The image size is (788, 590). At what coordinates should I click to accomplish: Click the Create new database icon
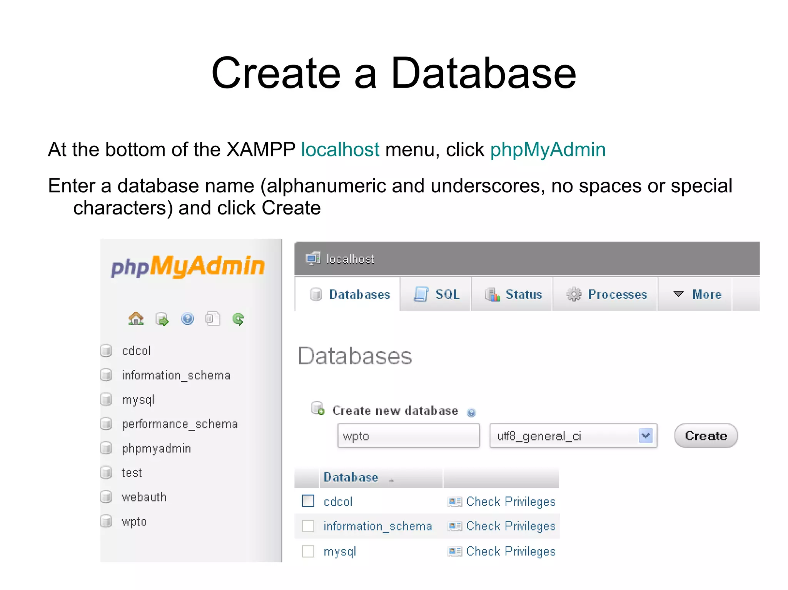[318, 408]
